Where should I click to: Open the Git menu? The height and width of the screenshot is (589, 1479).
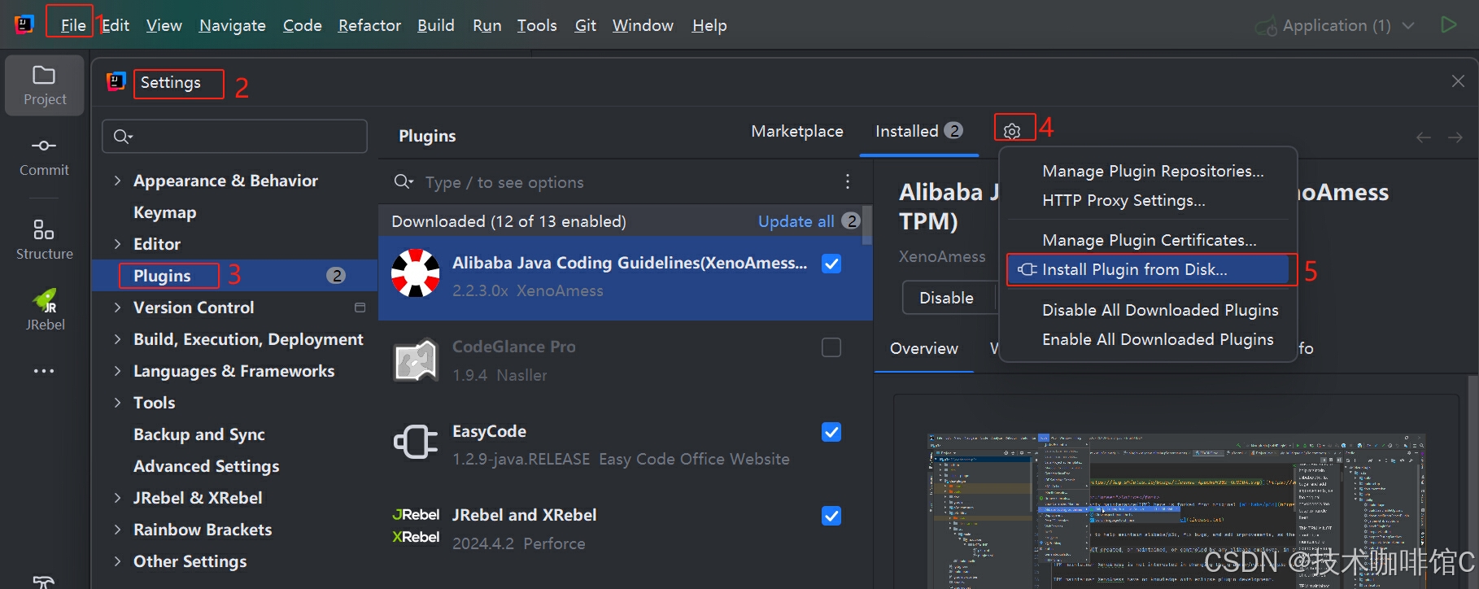pos(585,25)
